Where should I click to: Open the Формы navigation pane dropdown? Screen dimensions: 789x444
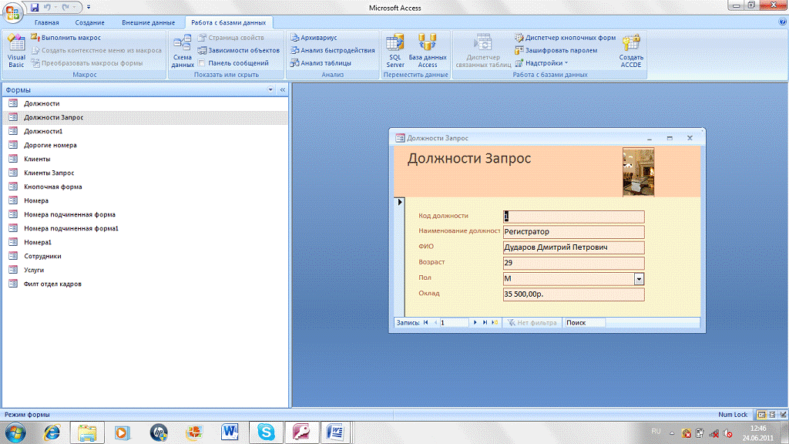pyautogui.click(x=270, y=89)
